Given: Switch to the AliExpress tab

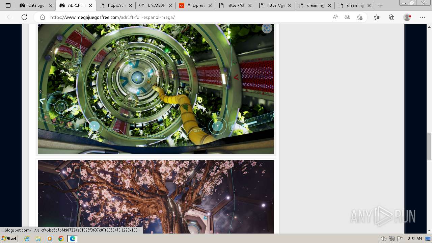Looking at the screenshot, I should click(x=195, y=5).
